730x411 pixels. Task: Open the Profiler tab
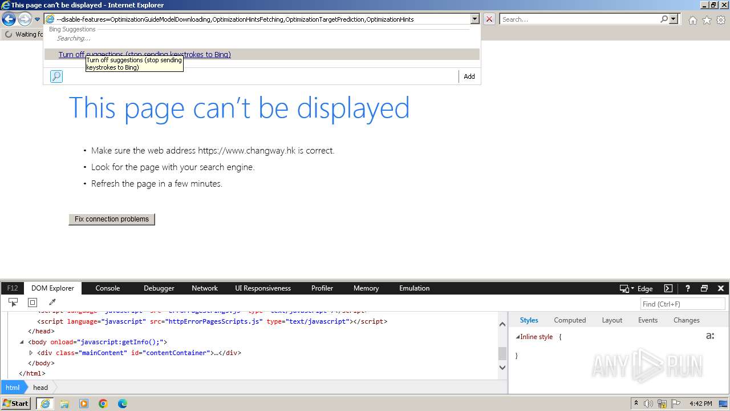(x=322, y=288)
